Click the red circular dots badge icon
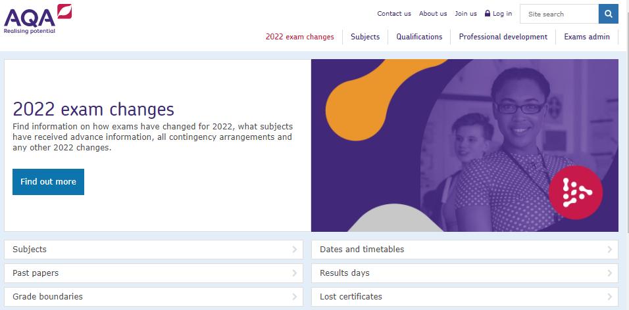Viewport: 629px width, 310px height. point(575,192)
